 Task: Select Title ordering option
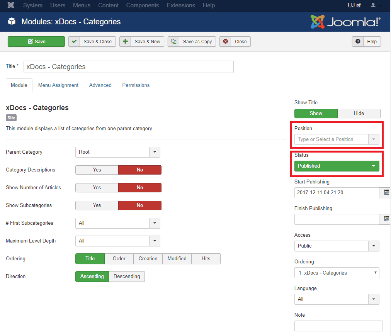[x=90, y=259]
